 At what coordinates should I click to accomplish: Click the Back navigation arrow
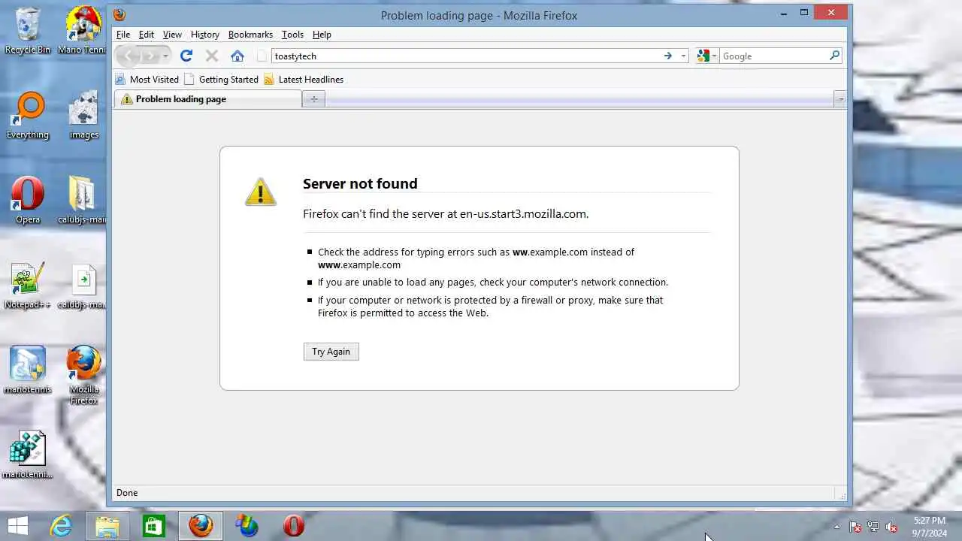click(x=129, y=56)
